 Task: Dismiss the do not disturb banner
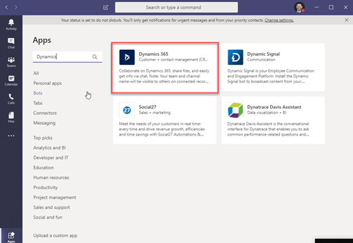346,20
